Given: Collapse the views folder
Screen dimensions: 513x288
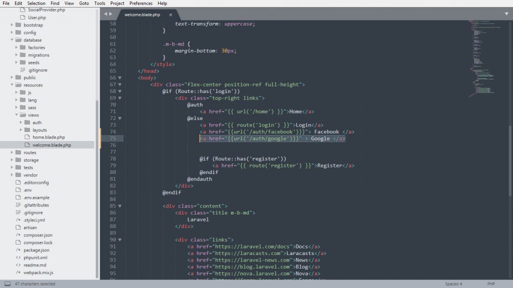Looking at the screenshot, I should (17, 115).
